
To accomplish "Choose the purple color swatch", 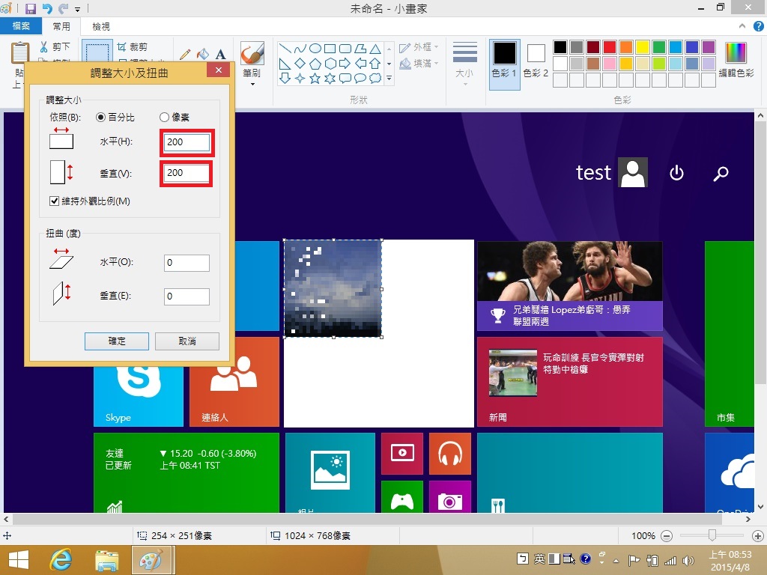I will tap(709, 47).
